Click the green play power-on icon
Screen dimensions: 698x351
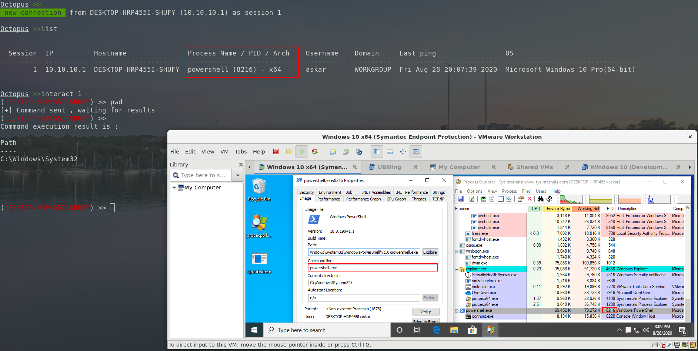[x=301, y=152]
